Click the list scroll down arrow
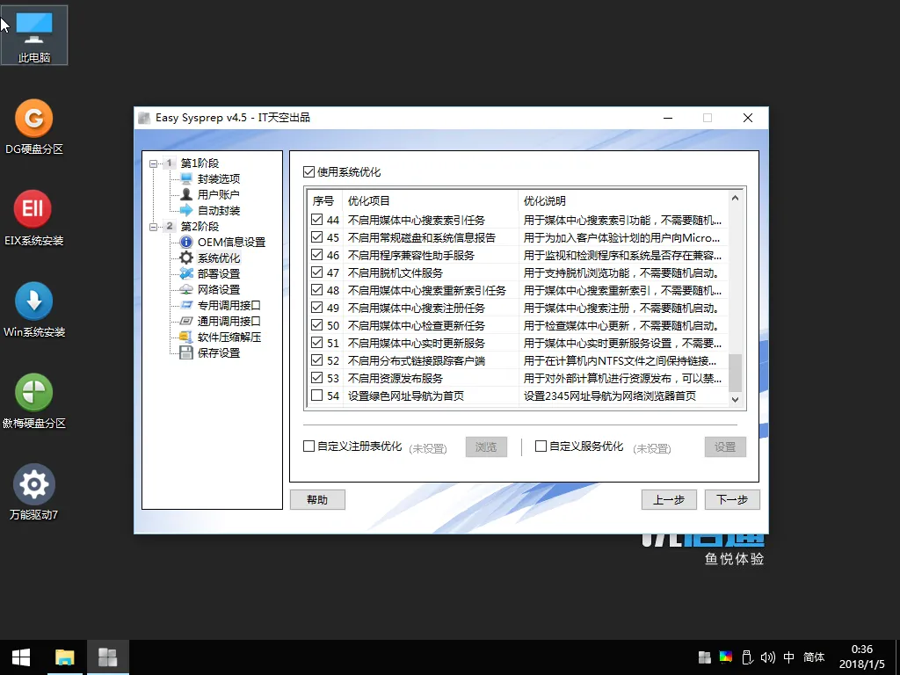 click(x=736, y=399)
